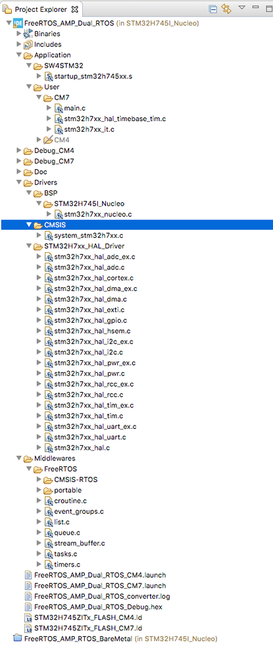Click the STM32H745ZITx_FLASH_CM4.ld linker script icon
Image resolution: width=273 pixels, height=658 pixels.
(28, 618)
